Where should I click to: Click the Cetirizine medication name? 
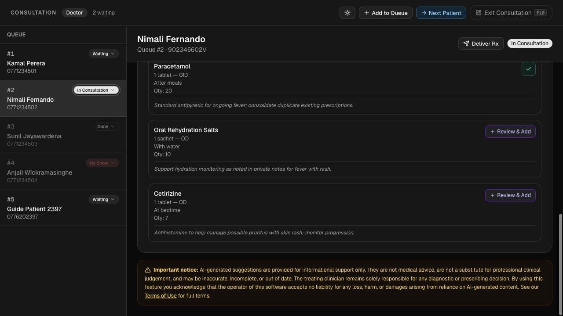click(x=168, y=194)
